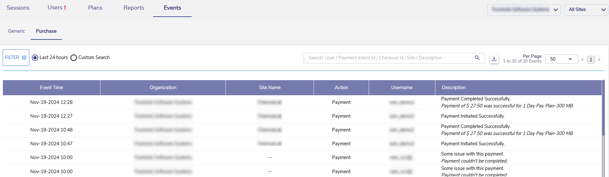Open the FILTER options button
The width and height of the screenshot is (609, 177).
(x=16, y=57)
